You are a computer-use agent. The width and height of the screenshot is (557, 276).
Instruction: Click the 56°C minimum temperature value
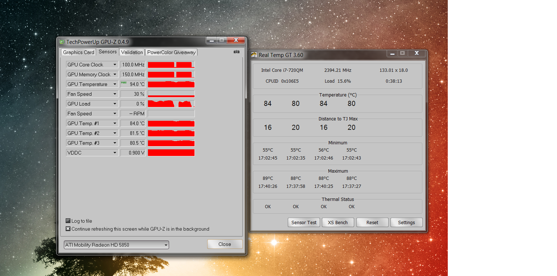[x=324, y=150]
